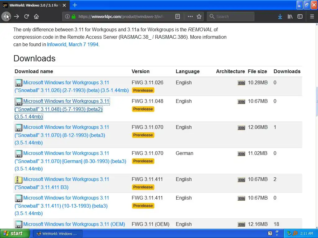The height and width of the screenshot is (238, 318).
Task: Open the Firefox hamburger menu
Action: pos(312,16)
